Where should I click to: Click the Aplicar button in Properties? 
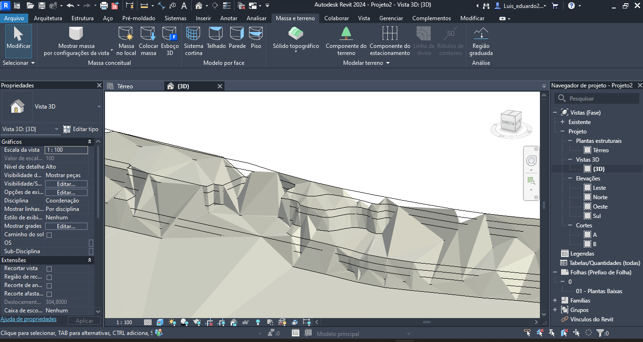(x=84, y=320)
